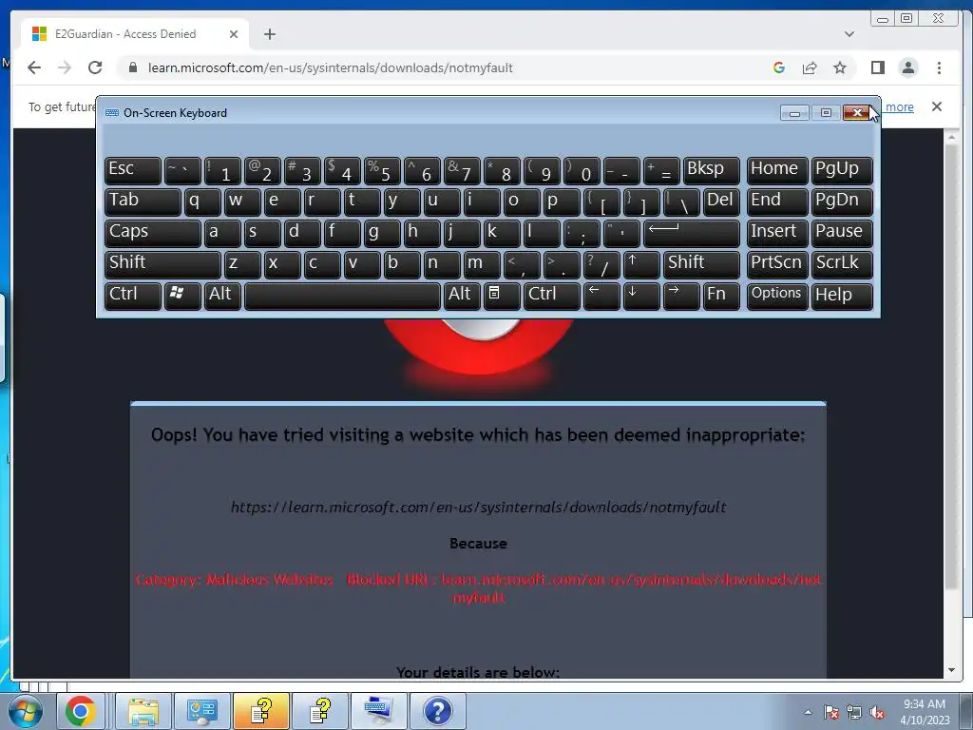The height and width of the screenshot is (730, 973).
Task: Tap the Windows logo key on keyboard
Action: click(x=182, y=297)
